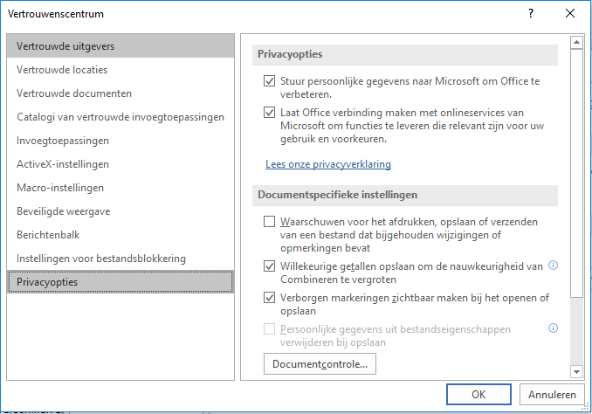
Task: Confirm with the OK button
Action: pos(478,395)
